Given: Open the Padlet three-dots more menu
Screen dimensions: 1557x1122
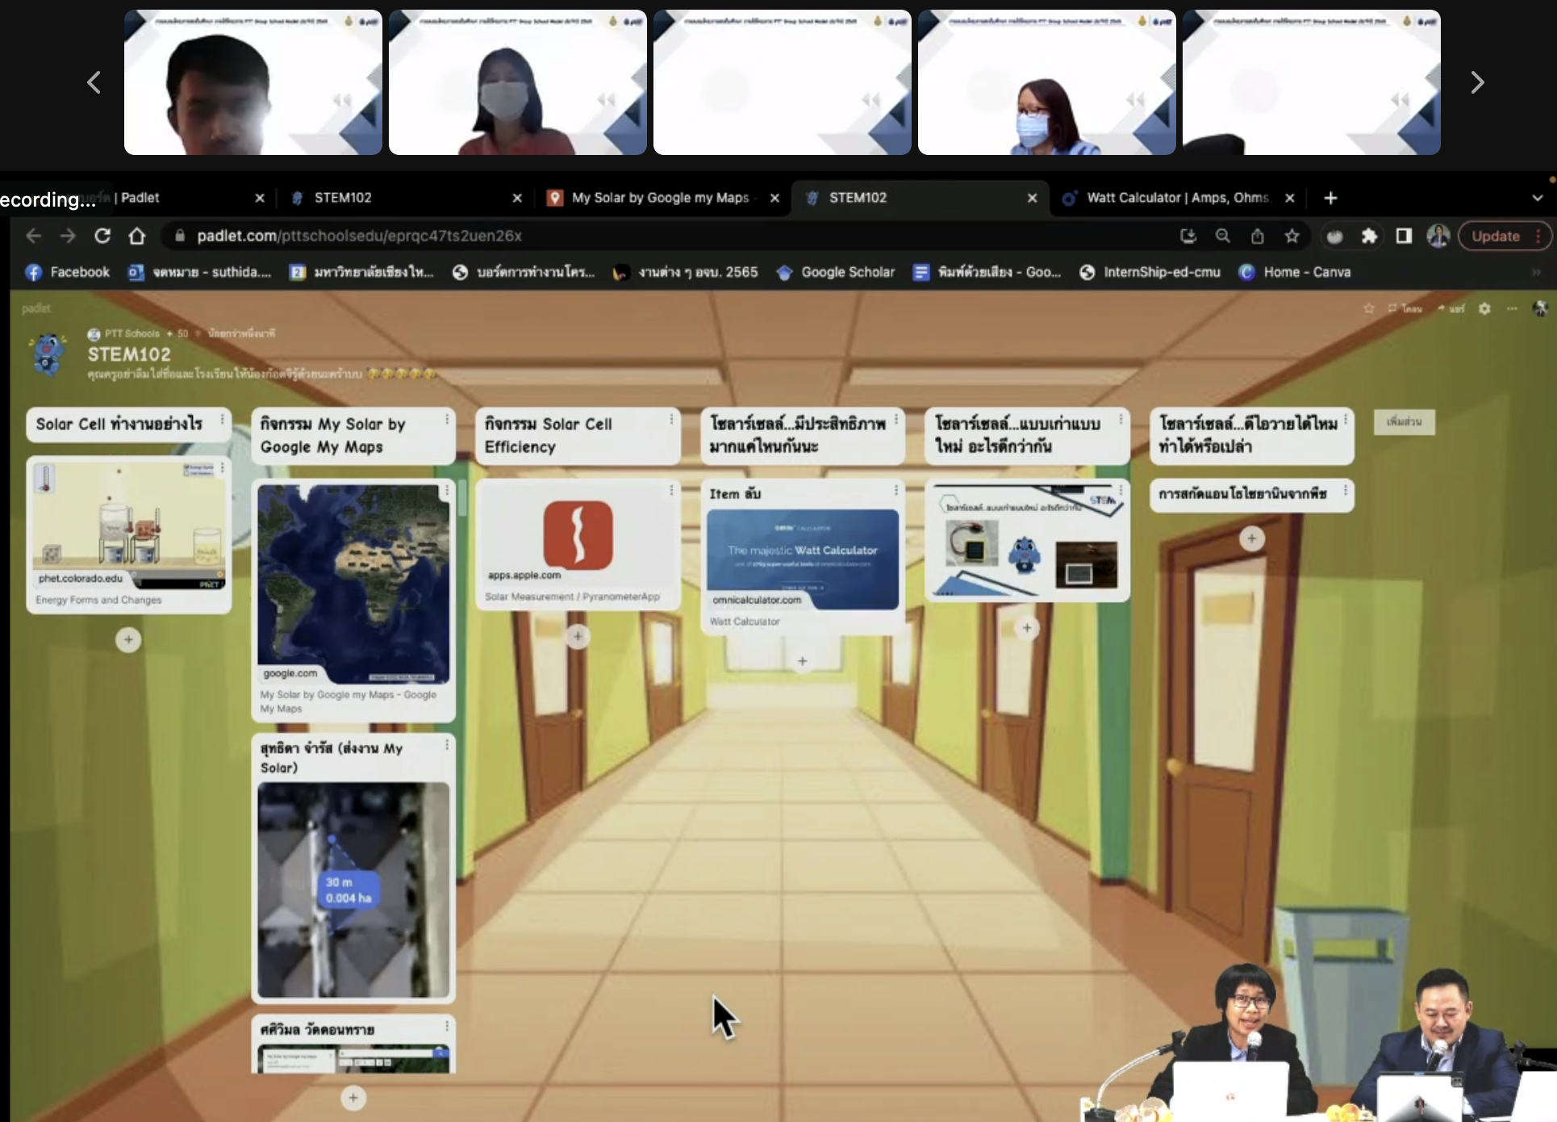Looking at the screenshot, I should [x=1512, y=308].
